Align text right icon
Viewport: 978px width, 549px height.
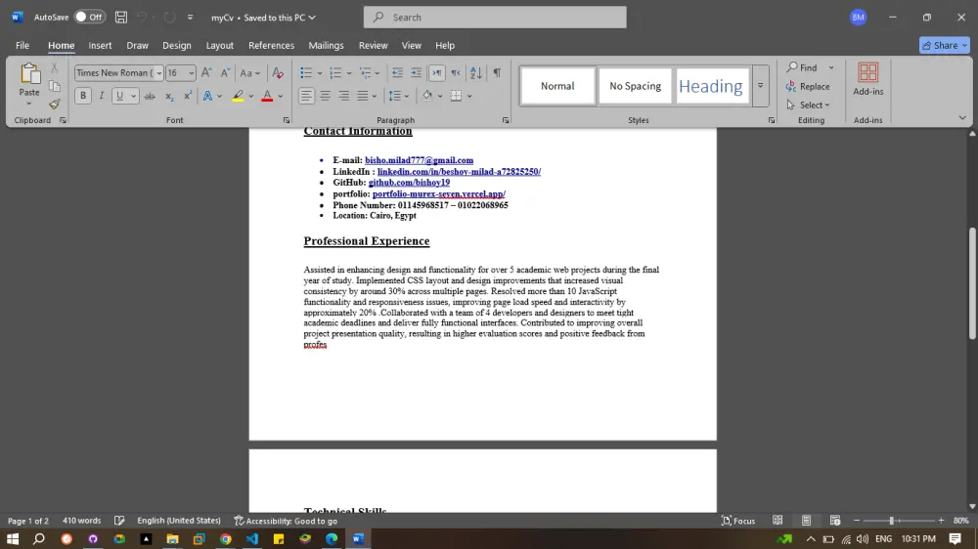tap(343, 96)
